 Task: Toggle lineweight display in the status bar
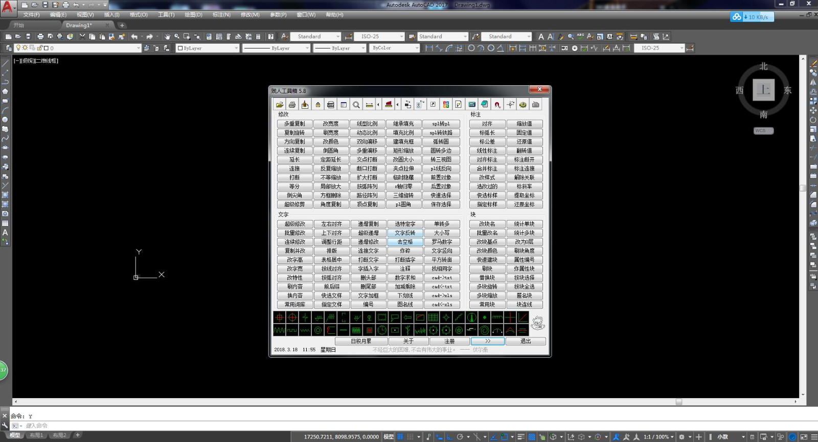pyautogui.click(x=520, y=437)
